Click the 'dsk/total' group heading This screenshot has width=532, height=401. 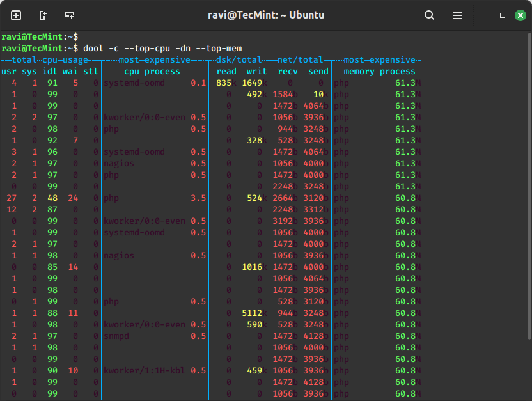click(239, 59)
